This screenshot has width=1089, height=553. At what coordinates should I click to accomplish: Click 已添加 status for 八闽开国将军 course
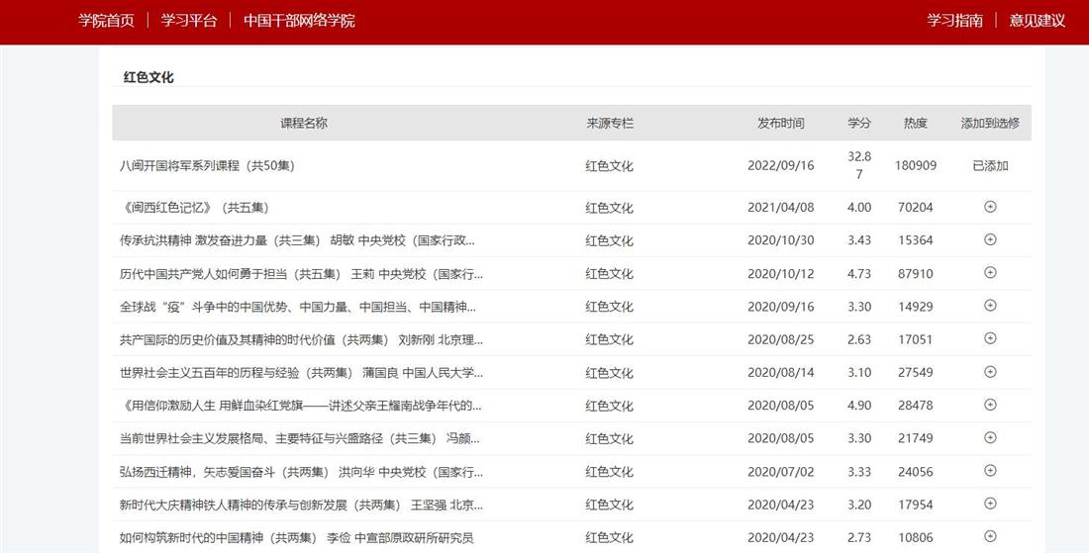click(990, 166)
